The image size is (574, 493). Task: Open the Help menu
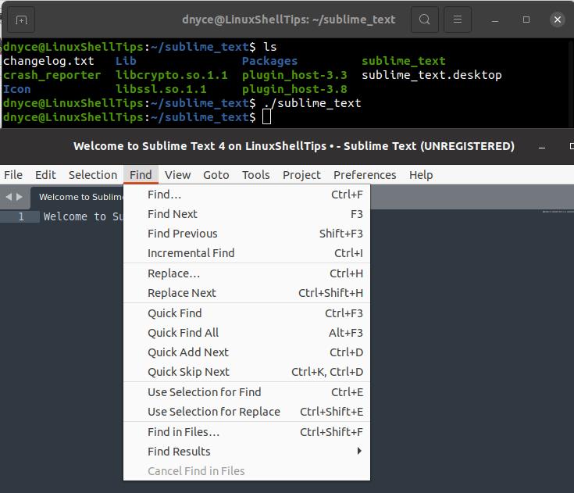tap(421, 175)
